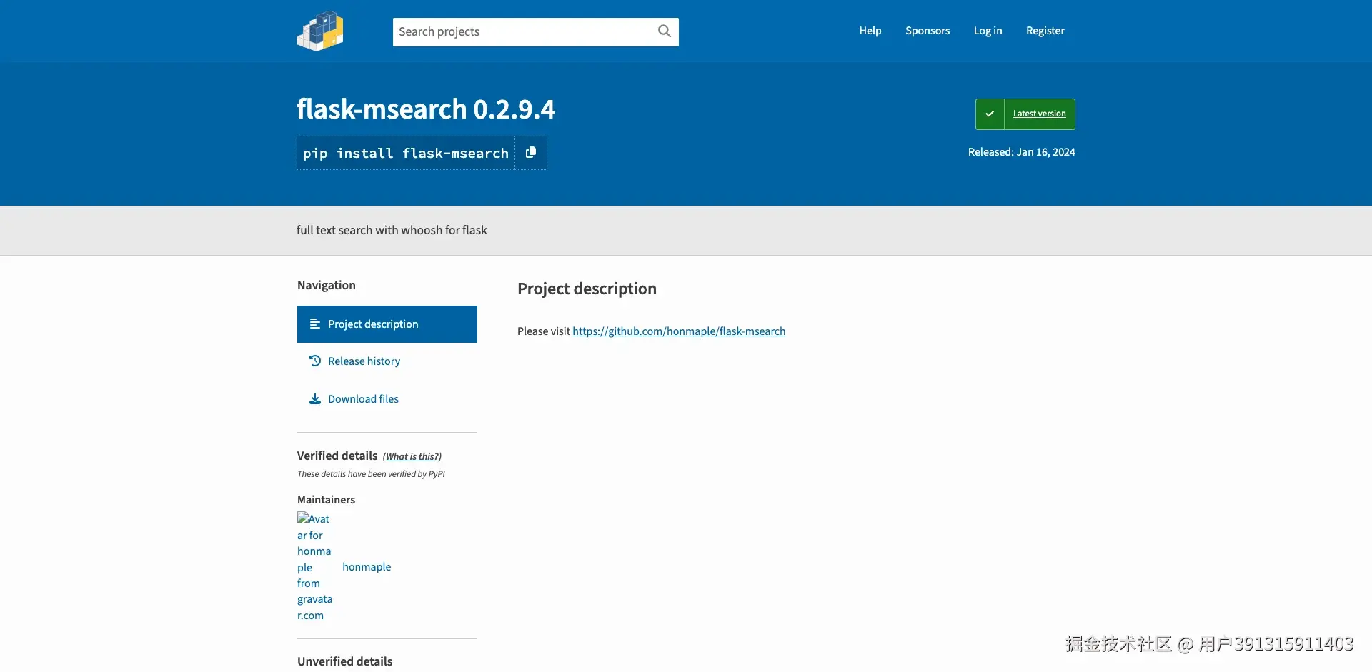
Task: Click the PyPI logo
Action: 319,31
